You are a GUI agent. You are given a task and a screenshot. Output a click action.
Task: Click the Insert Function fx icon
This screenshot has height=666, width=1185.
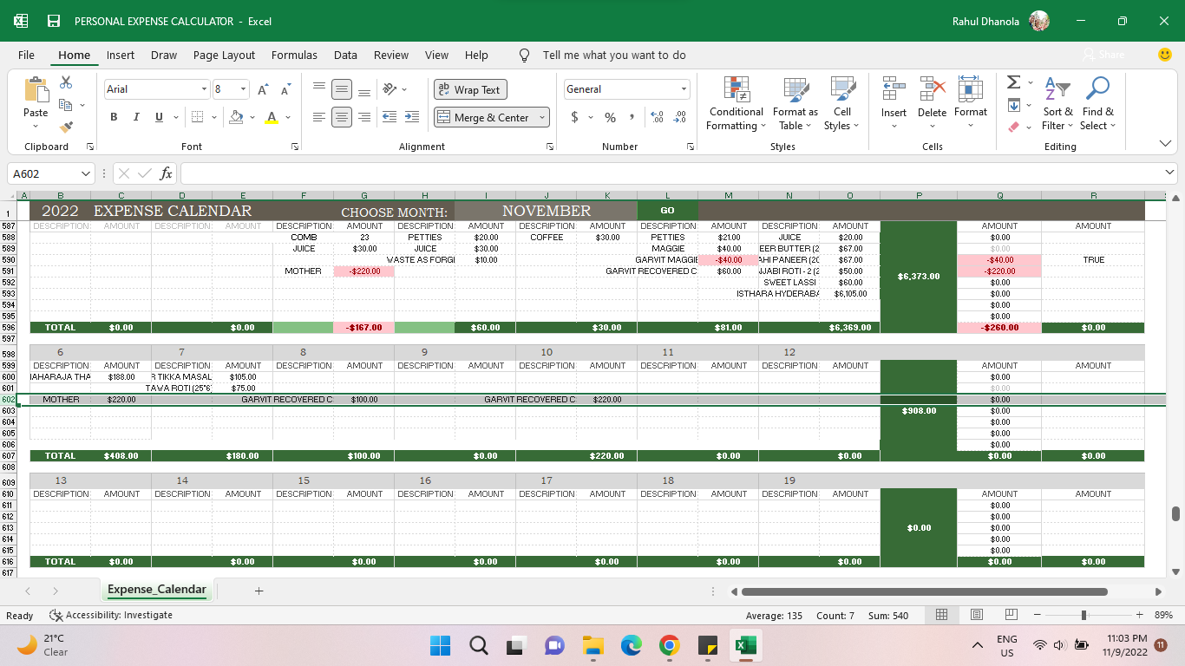[167, 173]
